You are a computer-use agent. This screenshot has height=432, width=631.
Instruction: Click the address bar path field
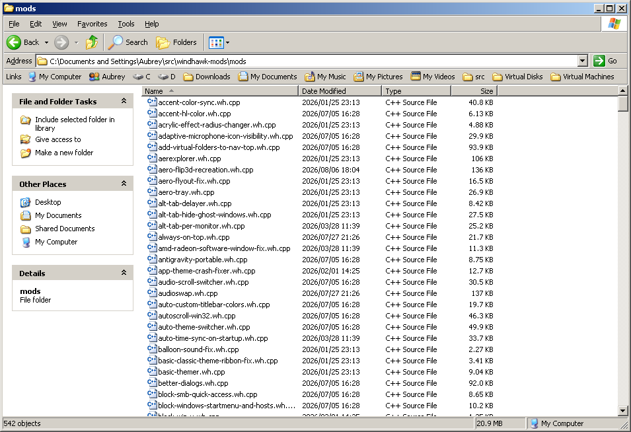point(308,61)
